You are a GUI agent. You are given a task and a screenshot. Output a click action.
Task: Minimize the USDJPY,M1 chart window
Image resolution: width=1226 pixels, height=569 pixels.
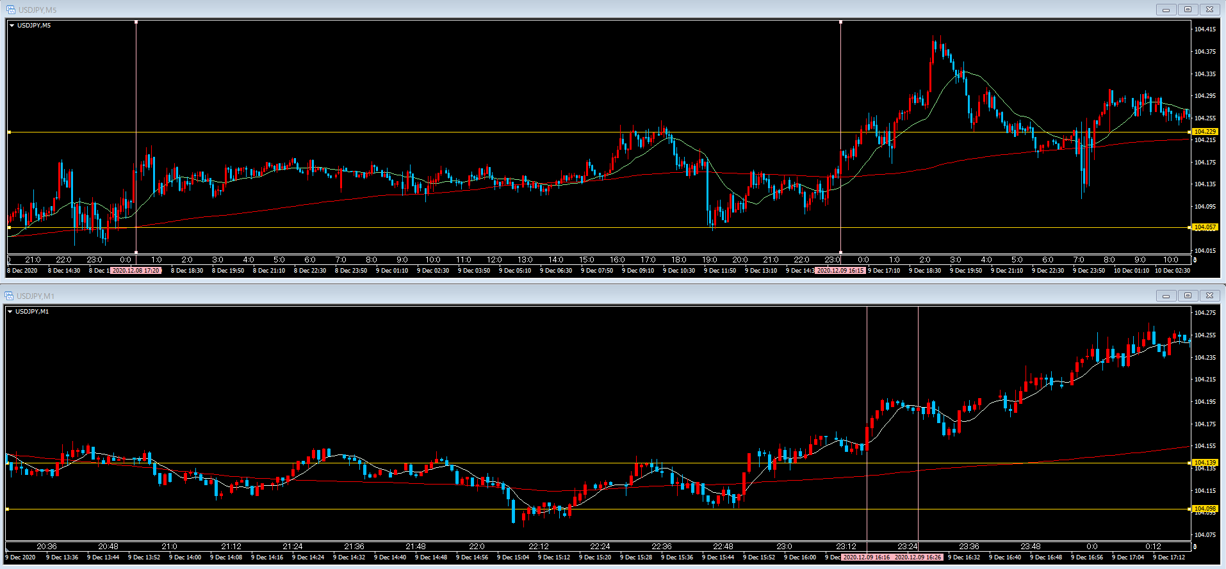(1166, 296)
